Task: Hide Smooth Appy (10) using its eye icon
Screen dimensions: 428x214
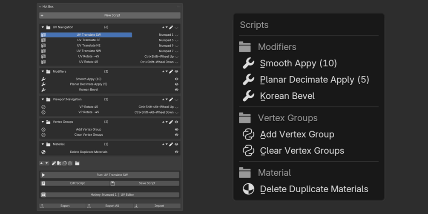Action: (x=177, y=79)
